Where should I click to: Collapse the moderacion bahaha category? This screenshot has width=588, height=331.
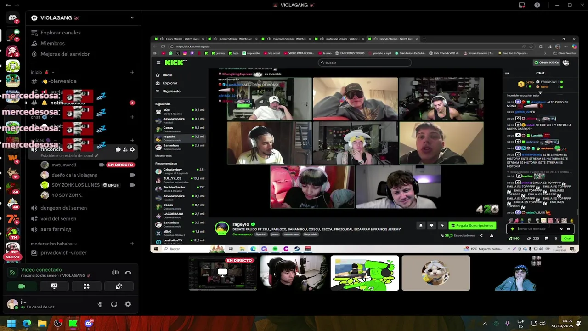54,244
